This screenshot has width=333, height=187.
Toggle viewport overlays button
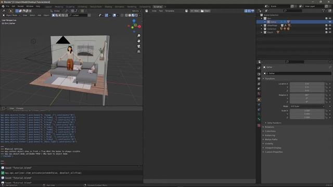pos(114,15)
